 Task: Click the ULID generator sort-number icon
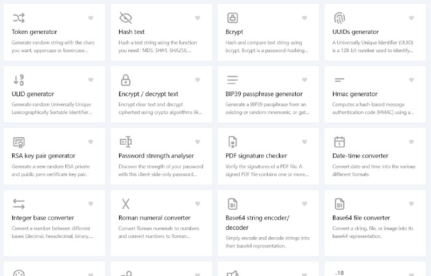19,80
